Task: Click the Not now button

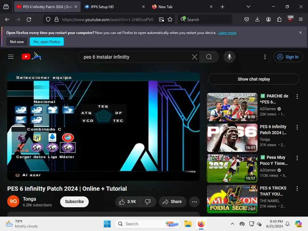Action: click(x=17, y=42)
